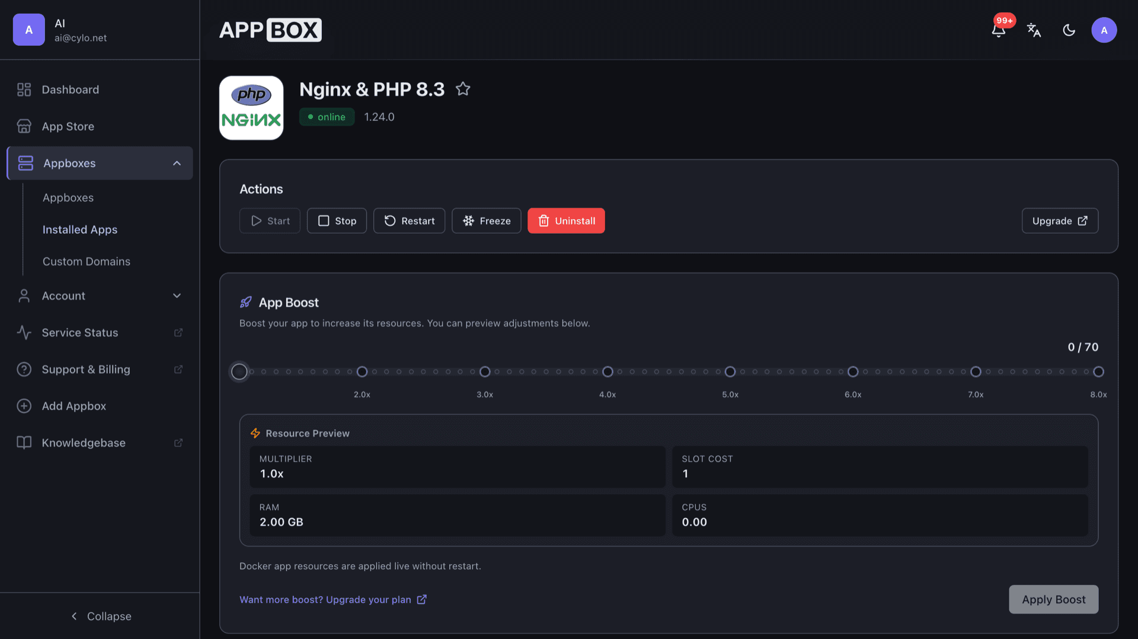Click the Start button
Viewport: 1138px width, 639px height.
270,220
